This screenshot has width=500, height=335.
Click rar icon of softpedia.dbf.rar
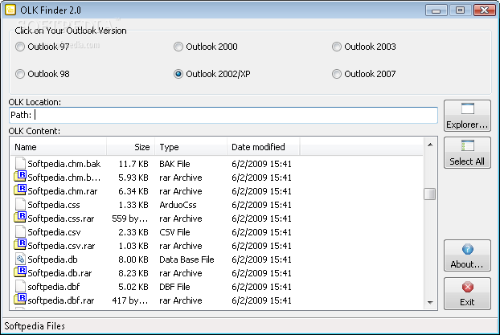tap(20, 300)
